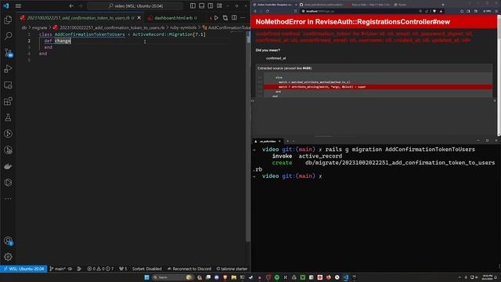Open the Run and Debug view
Screen dimensions: 501x282
click(8, 68)
